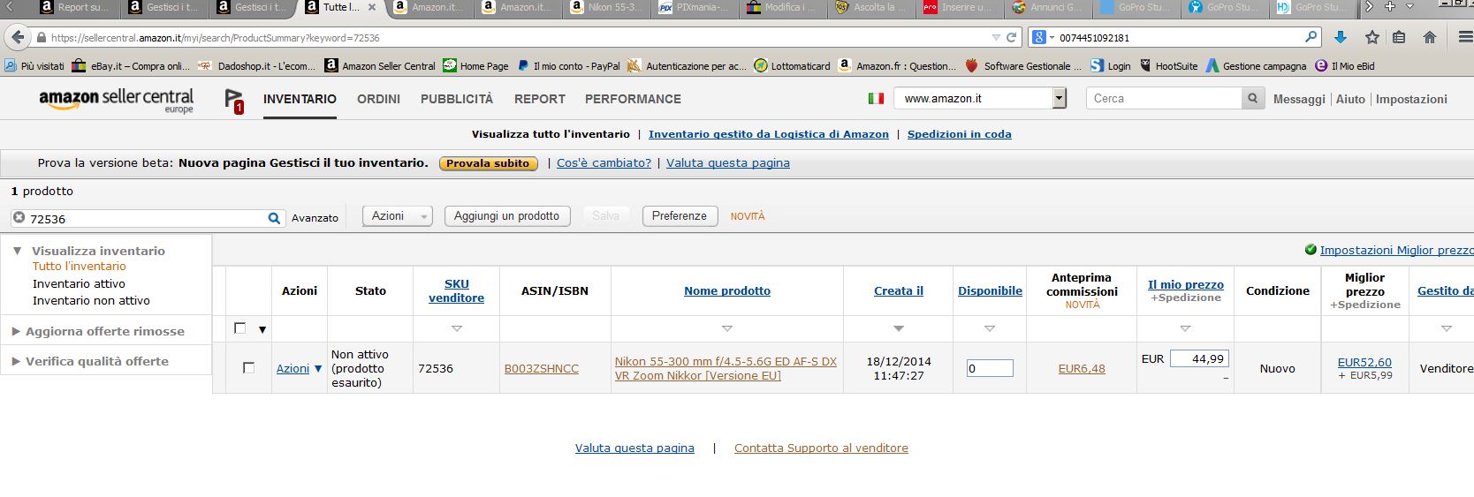Switch to the 'Annunci G...' tab
Image resolution: width=1474 pixels, height=497 pixels.
click(x=1049, y=7)
